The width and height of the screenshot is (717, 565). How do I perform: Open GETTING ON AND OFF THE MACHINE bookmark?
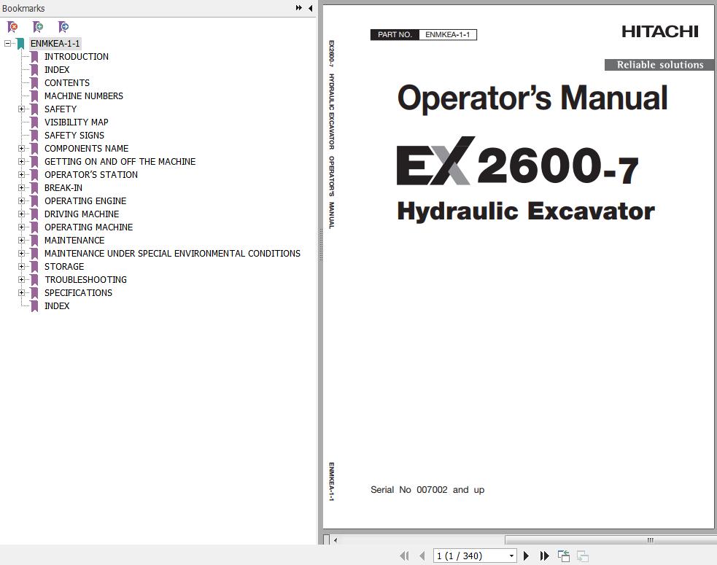(x=120, y=162)
